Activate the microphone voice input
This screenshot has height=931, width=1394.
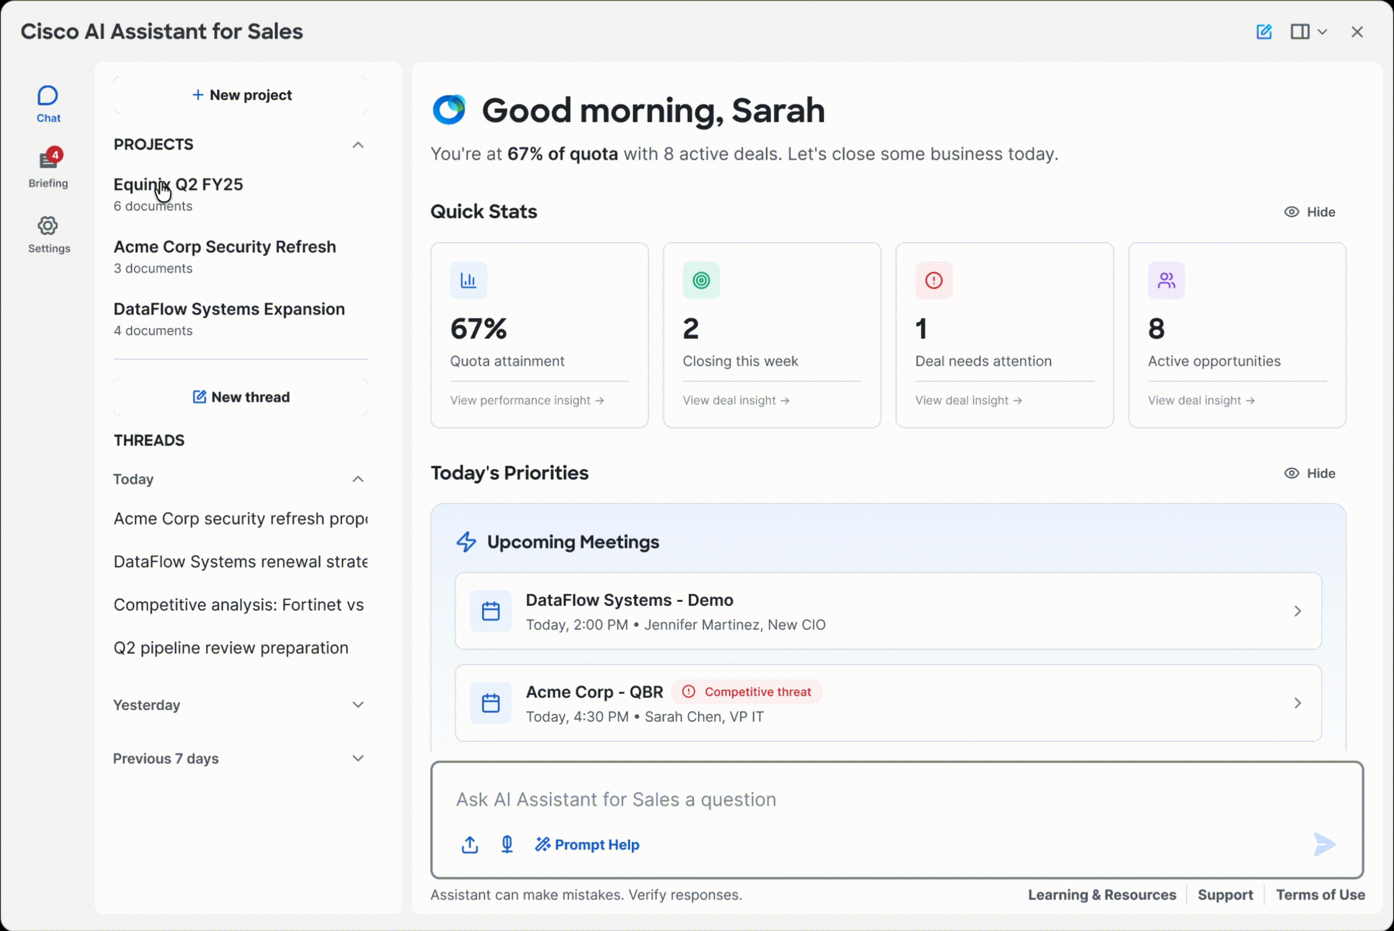[x=506, y=844]
